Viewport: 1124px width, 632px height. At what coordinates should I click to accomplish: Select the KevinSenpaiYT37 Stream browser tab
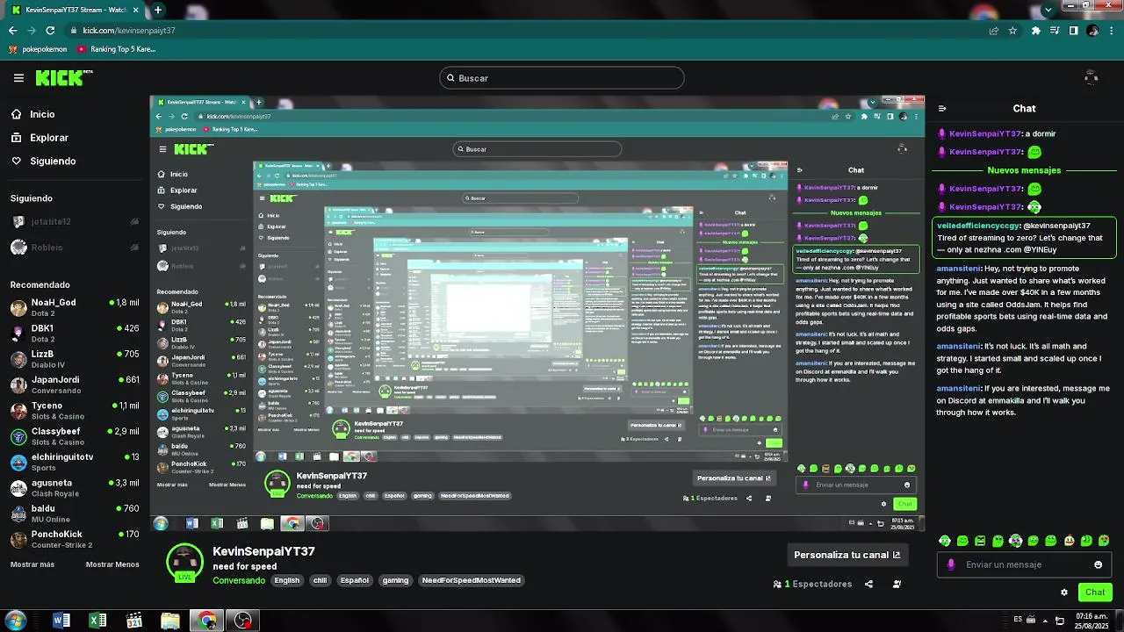(x=75, y=10)
